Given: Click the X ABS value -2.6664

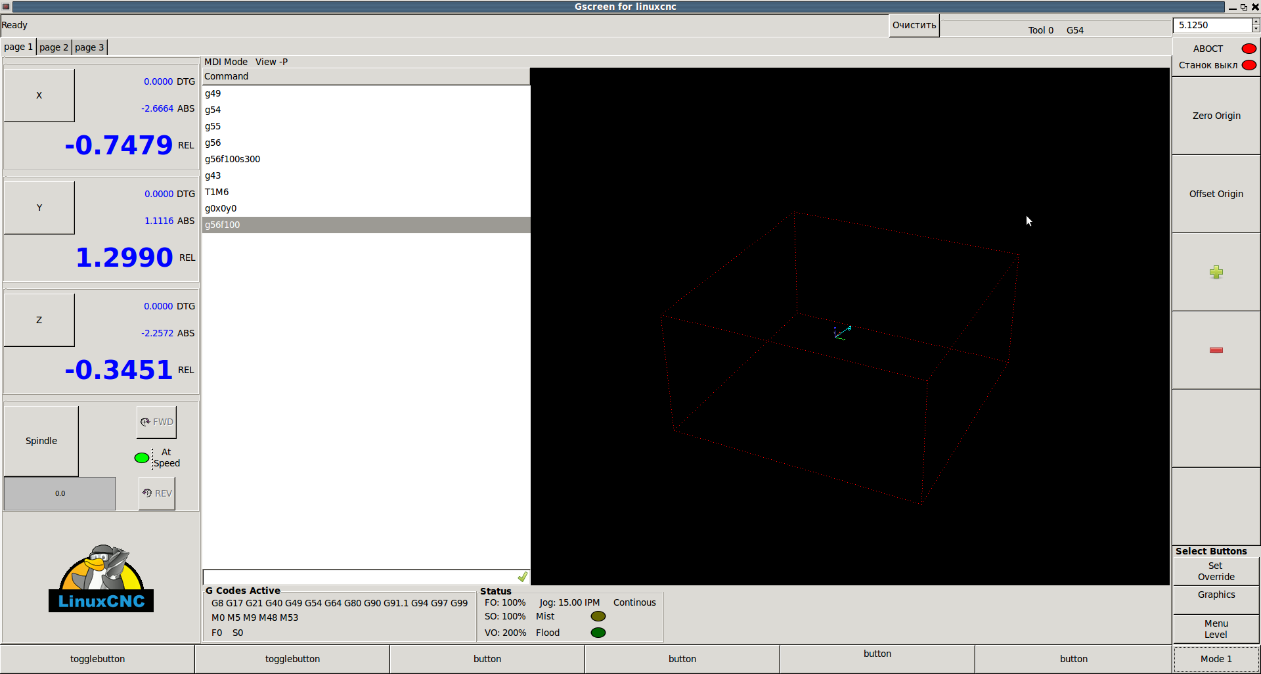Looking at the screenshot, I should pos(158,108).
